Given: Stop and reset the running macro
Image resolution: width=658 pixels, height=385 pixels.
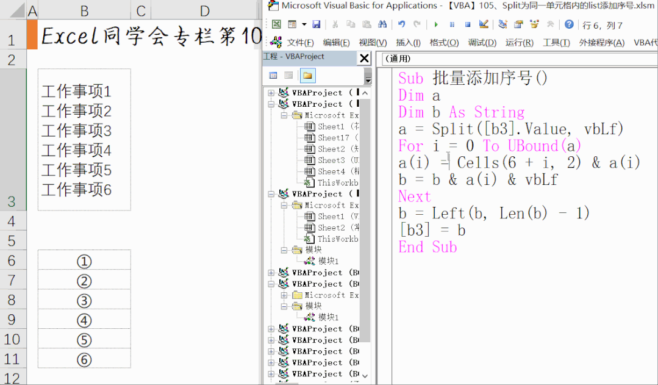Looking at the screenshot, I should pos(468,24).
